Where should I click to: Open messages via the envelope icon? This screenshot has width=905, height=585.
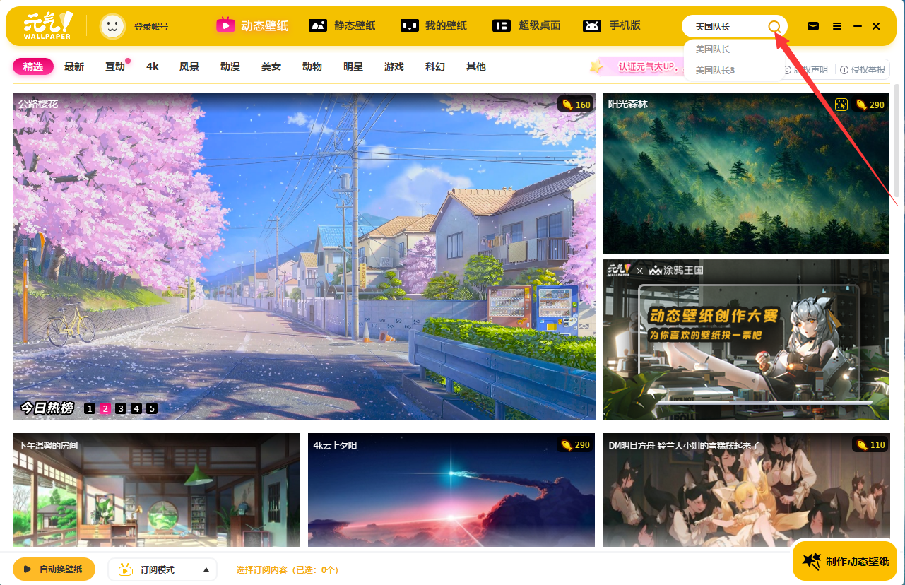pyautogui.click(x=812, y=26)
